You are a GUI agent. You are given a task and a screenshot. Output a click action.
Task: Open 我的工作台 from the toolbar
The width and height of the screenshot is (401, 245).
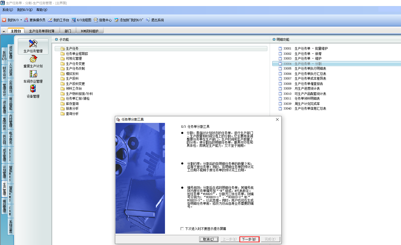[x=58, y=20]
